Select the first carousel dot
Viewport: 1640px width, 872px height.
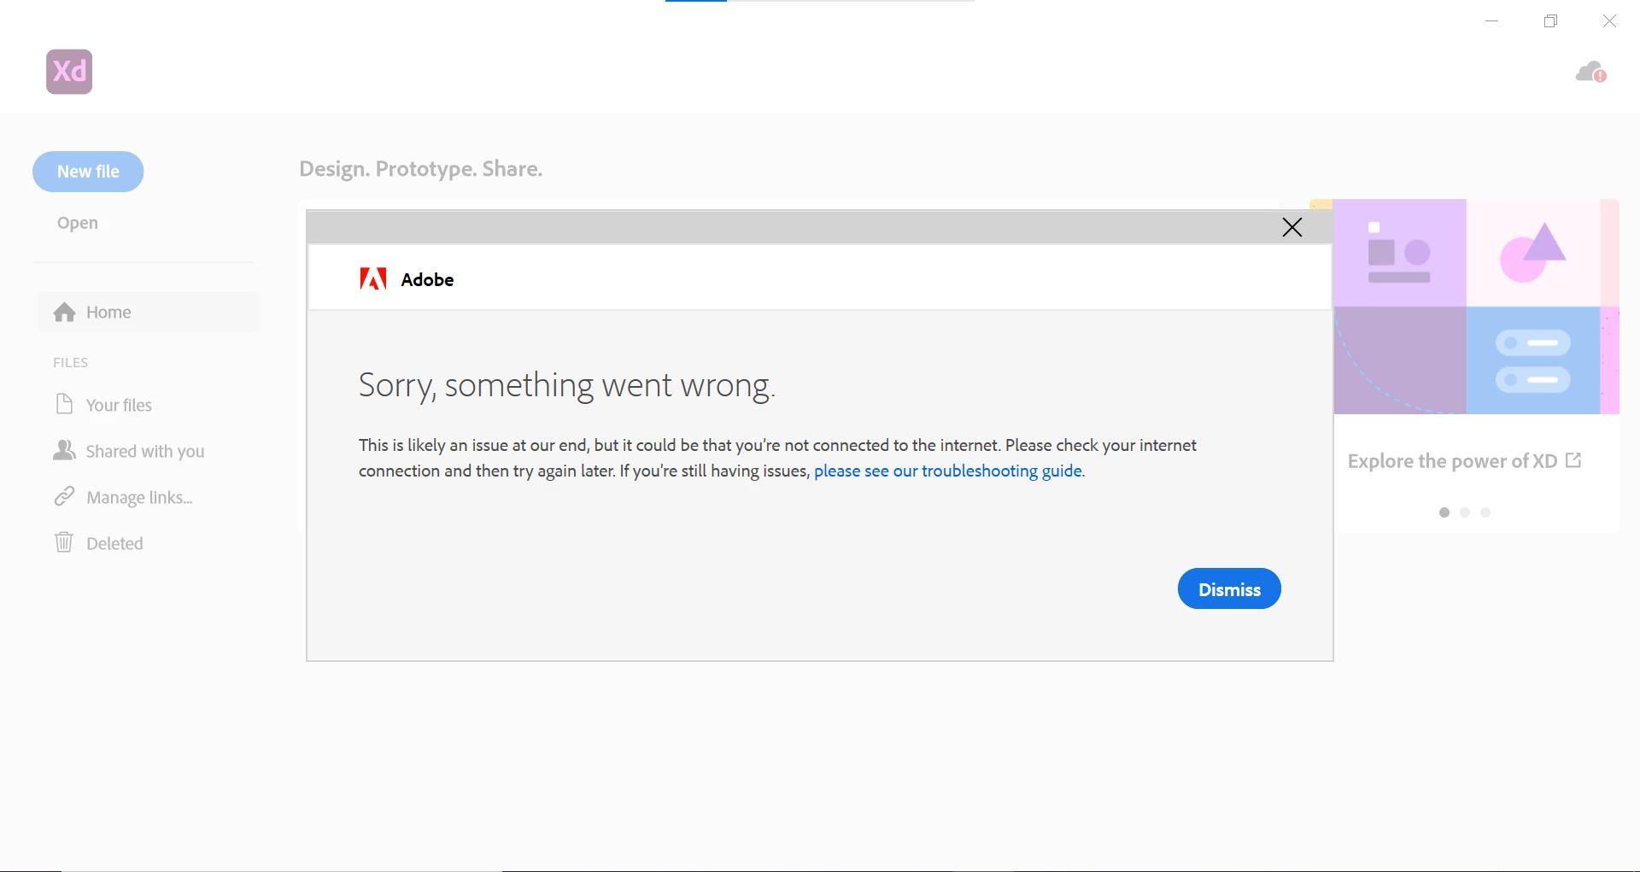pos(1444,512)
